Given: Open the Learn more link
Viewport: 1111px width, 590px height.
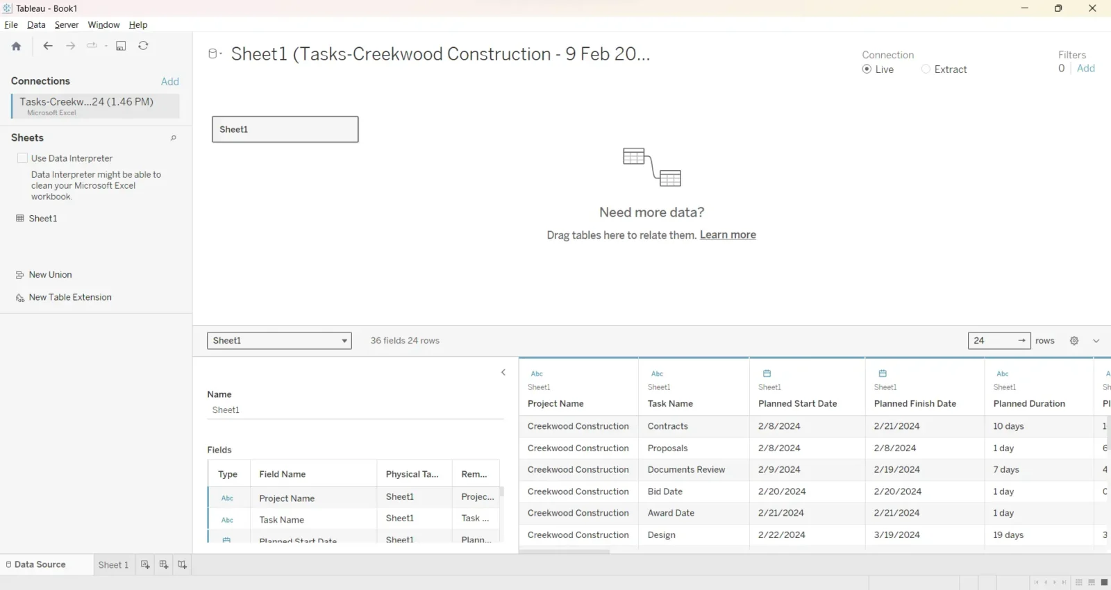Looking at the screenshot, I should click(728, 235).
